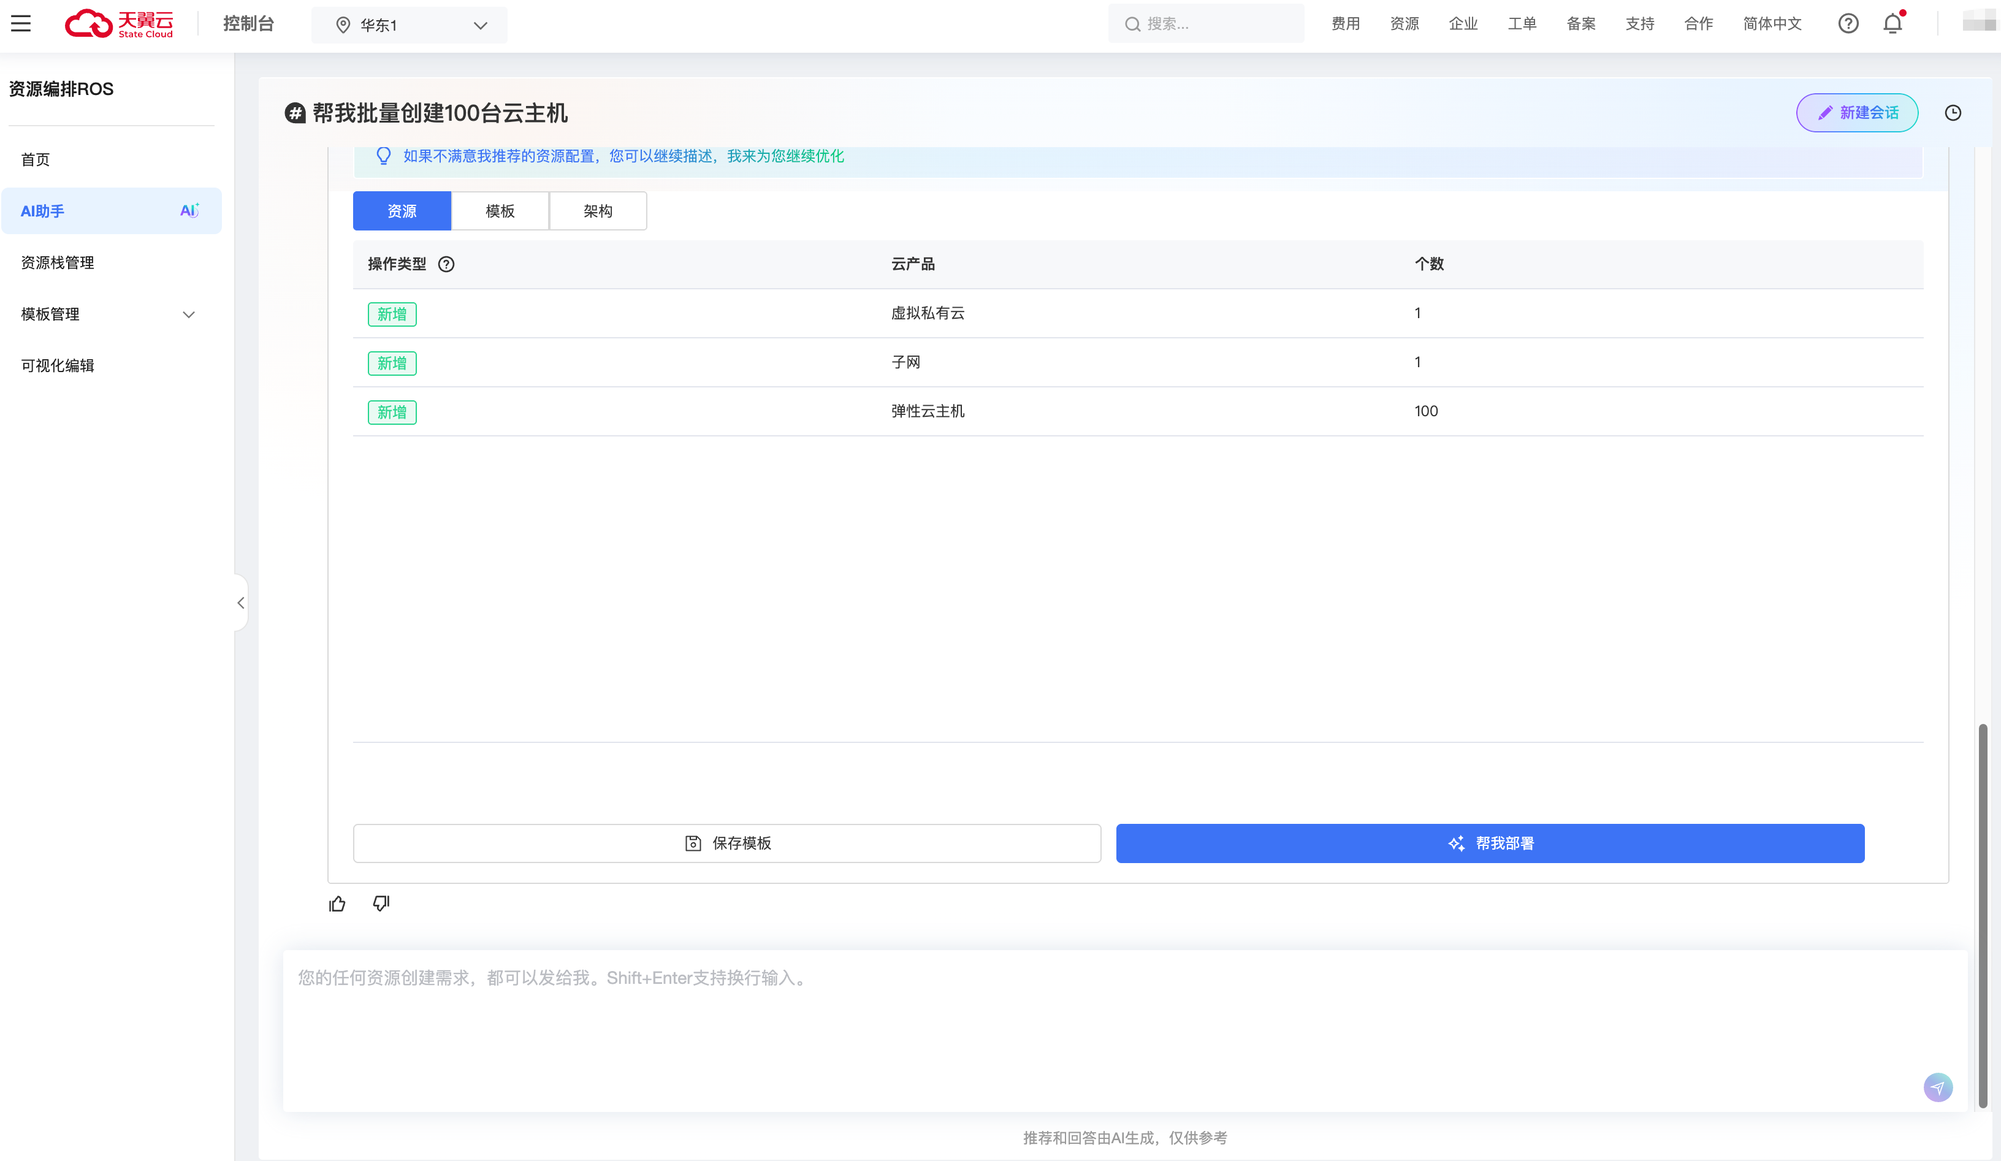2001x1161 pixels.
Task: Open the hamburger navigation menu
Action: point(21,24)
